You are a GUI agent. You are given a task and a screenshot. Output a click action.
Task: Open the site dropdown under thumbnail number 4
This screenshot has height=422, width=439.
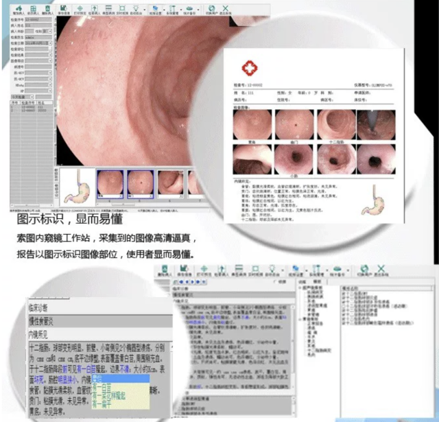121,196
